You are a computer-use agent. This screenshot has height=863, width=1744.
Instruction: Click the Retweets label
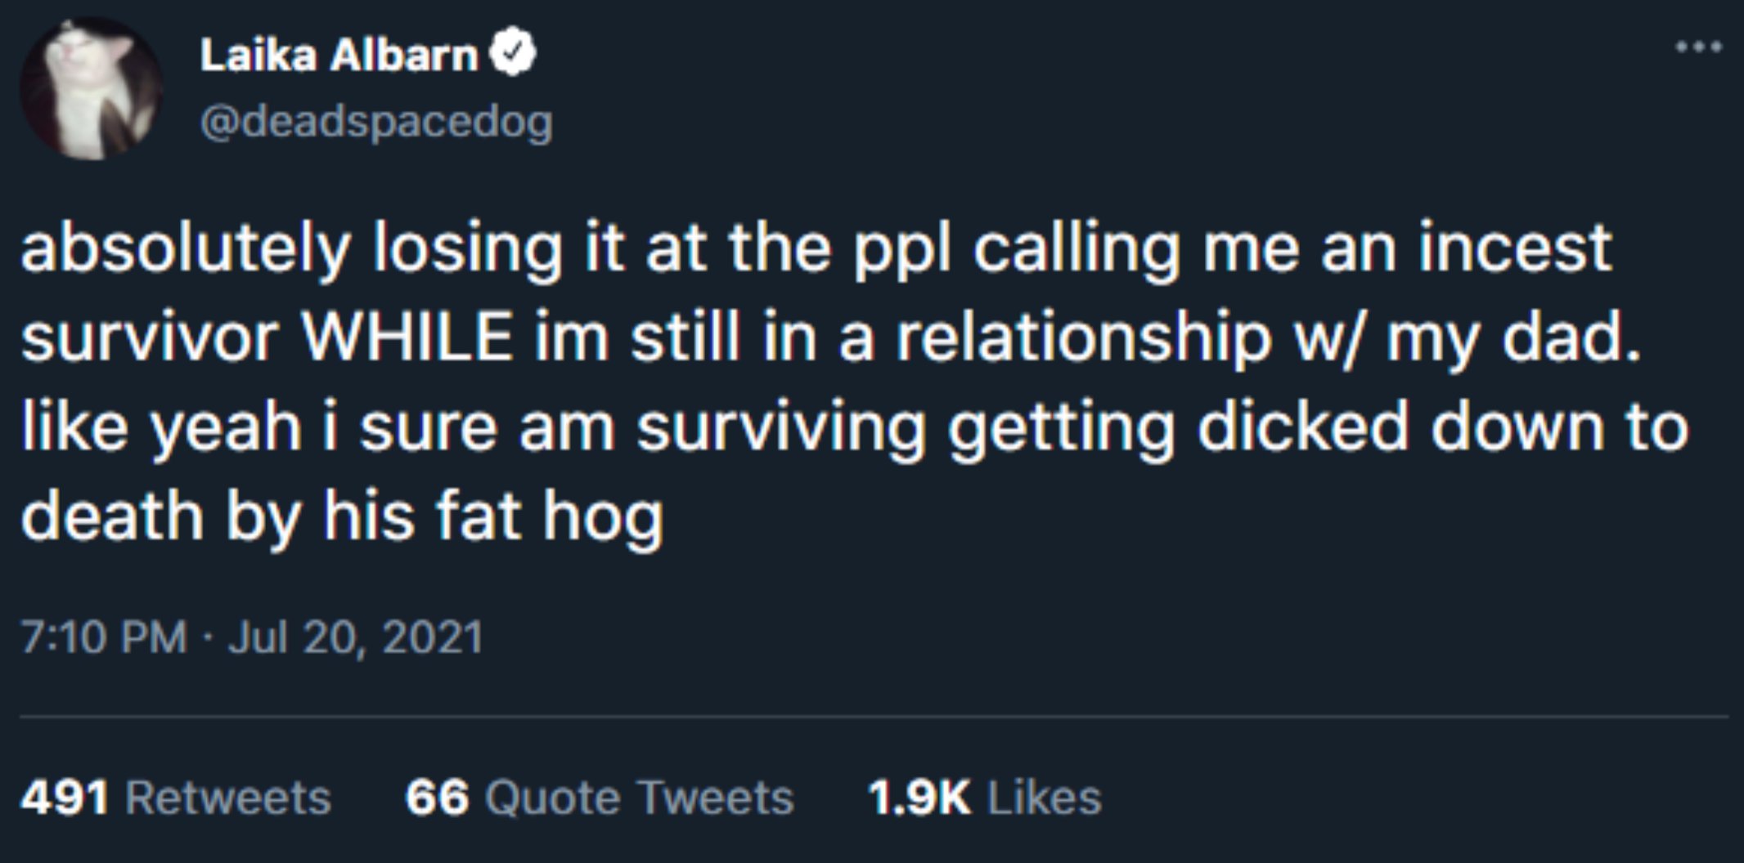(x=228, y=798)
